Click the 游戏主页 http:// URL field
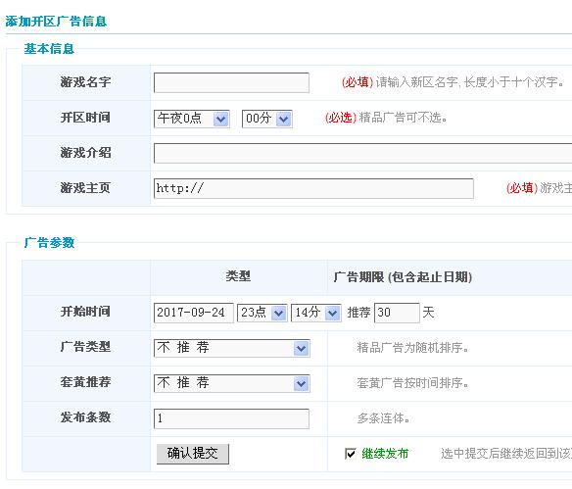The height and width of the screenshot is (489, 572). coord(313,188)
